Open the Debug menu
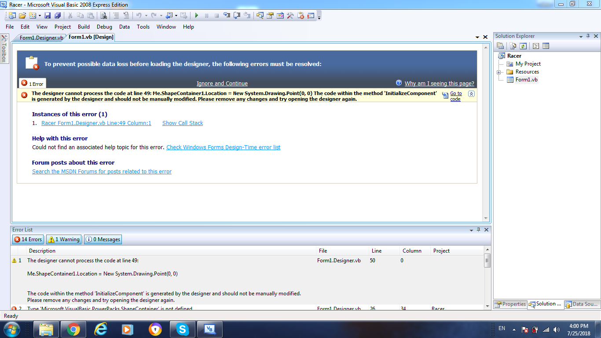This screenshot has height=338, width=601. pos(105,27)
